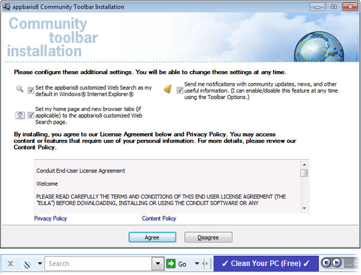The width and height of the screenshot is (361, 275).
Task: Click the toolbar radio play button
Action: pyautogui.click(x=336, y=263)
